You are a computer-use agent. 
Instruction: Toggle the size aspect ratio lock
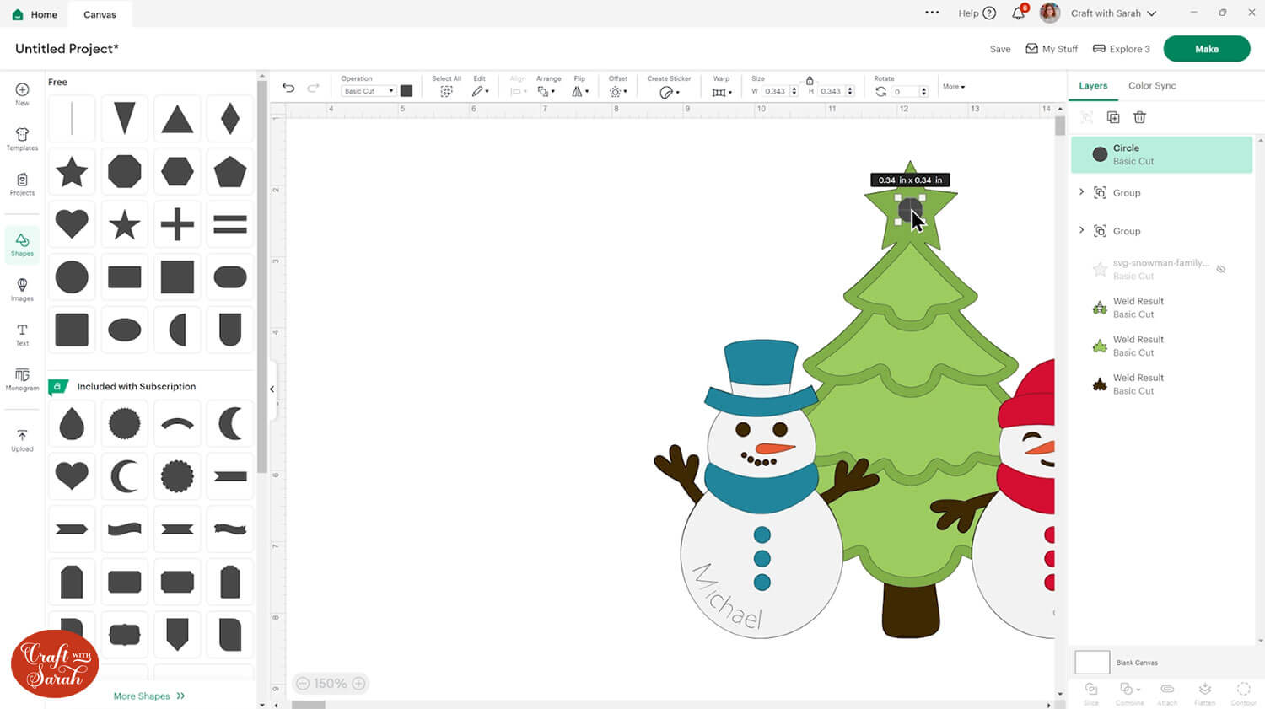810,81
